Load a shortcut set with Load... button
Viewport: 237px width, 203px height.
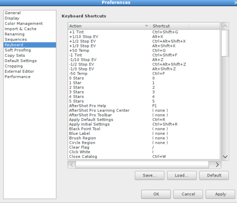(182, 175)
